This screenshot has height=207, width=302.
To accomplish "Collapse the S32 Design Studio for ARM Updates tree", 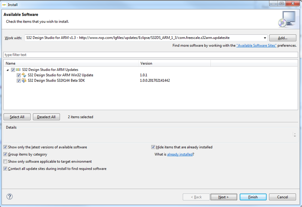I will (8, 70).
